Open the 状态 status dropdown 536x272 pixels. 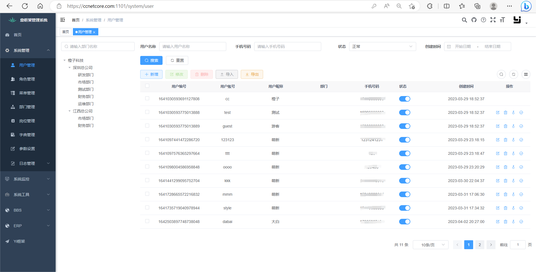pos(382,46)
